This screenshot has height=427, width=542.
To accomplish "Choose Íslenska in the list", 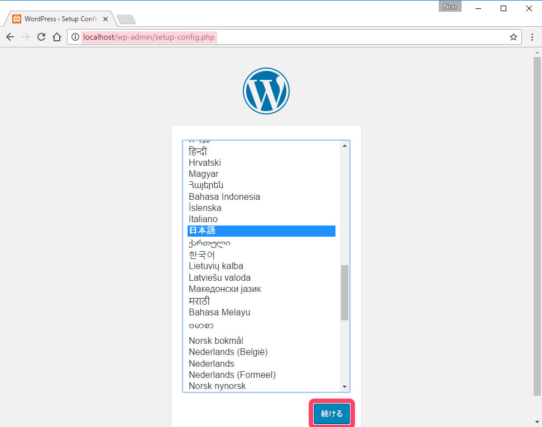I will pyautogui.click(x=261, y=208).
